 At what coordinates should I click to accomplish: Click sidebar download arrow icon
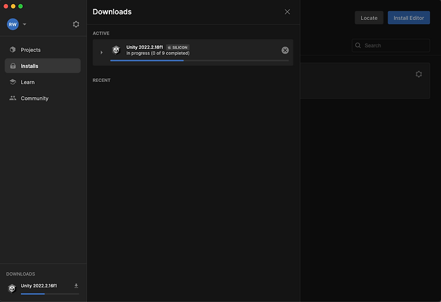click(76, 286)
